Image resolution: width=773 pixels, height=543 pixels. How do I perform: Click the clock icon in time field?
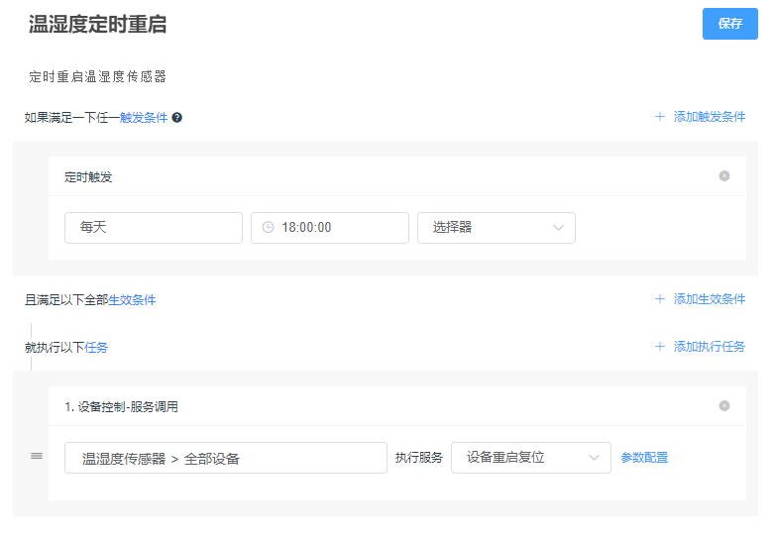point(268,227)
